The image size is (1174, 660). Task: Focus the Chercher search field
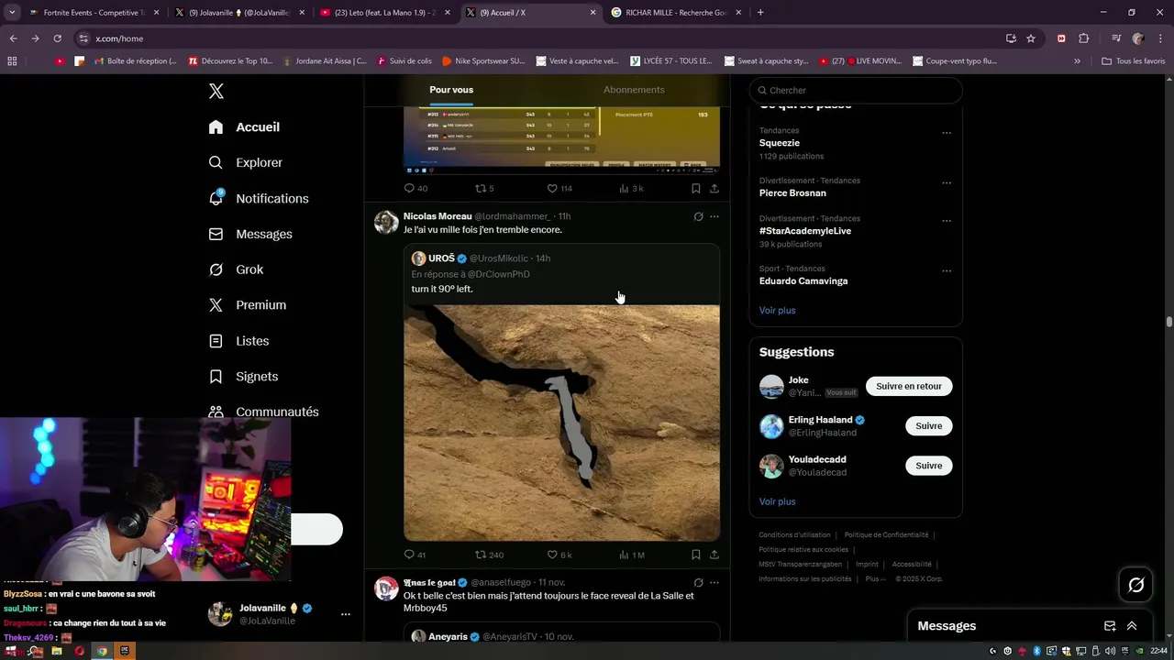coord(856,90)
